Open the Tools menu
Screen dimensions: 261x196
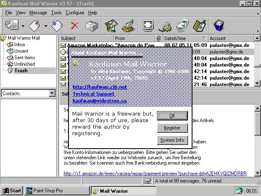(x=56, y=13)
